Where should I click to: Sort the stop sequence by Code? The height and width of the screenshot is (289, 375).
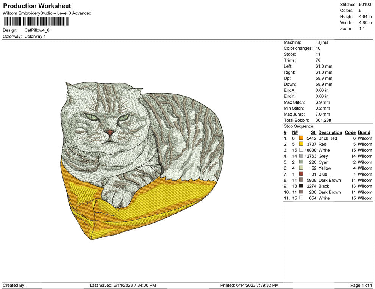point(350,132)
